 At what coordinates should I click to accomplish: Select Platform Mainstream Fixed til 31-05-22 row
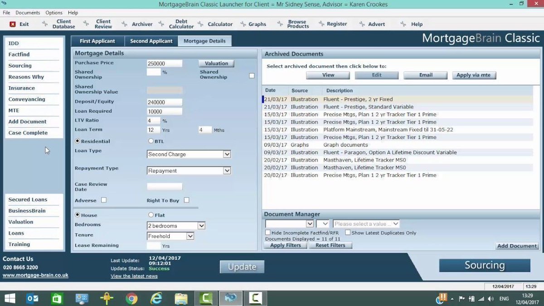[x=398, y=130]
